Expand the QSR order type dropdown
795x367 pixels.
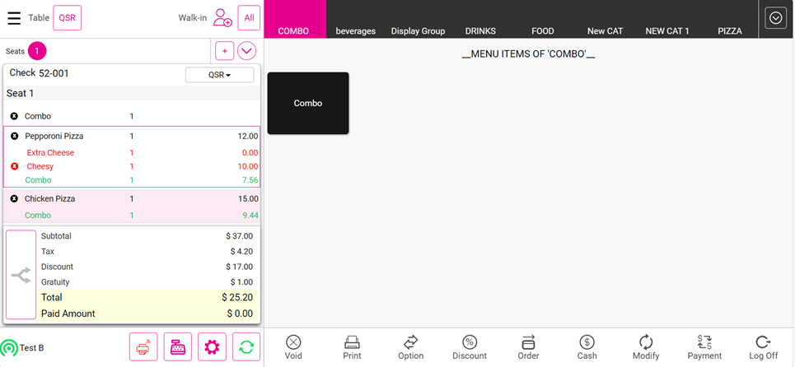pyautogui.click(x=219, y=75)
